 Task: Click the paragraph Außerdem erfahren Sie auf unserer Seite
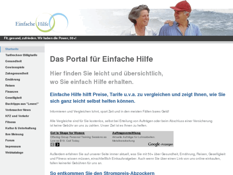(137, 159)
